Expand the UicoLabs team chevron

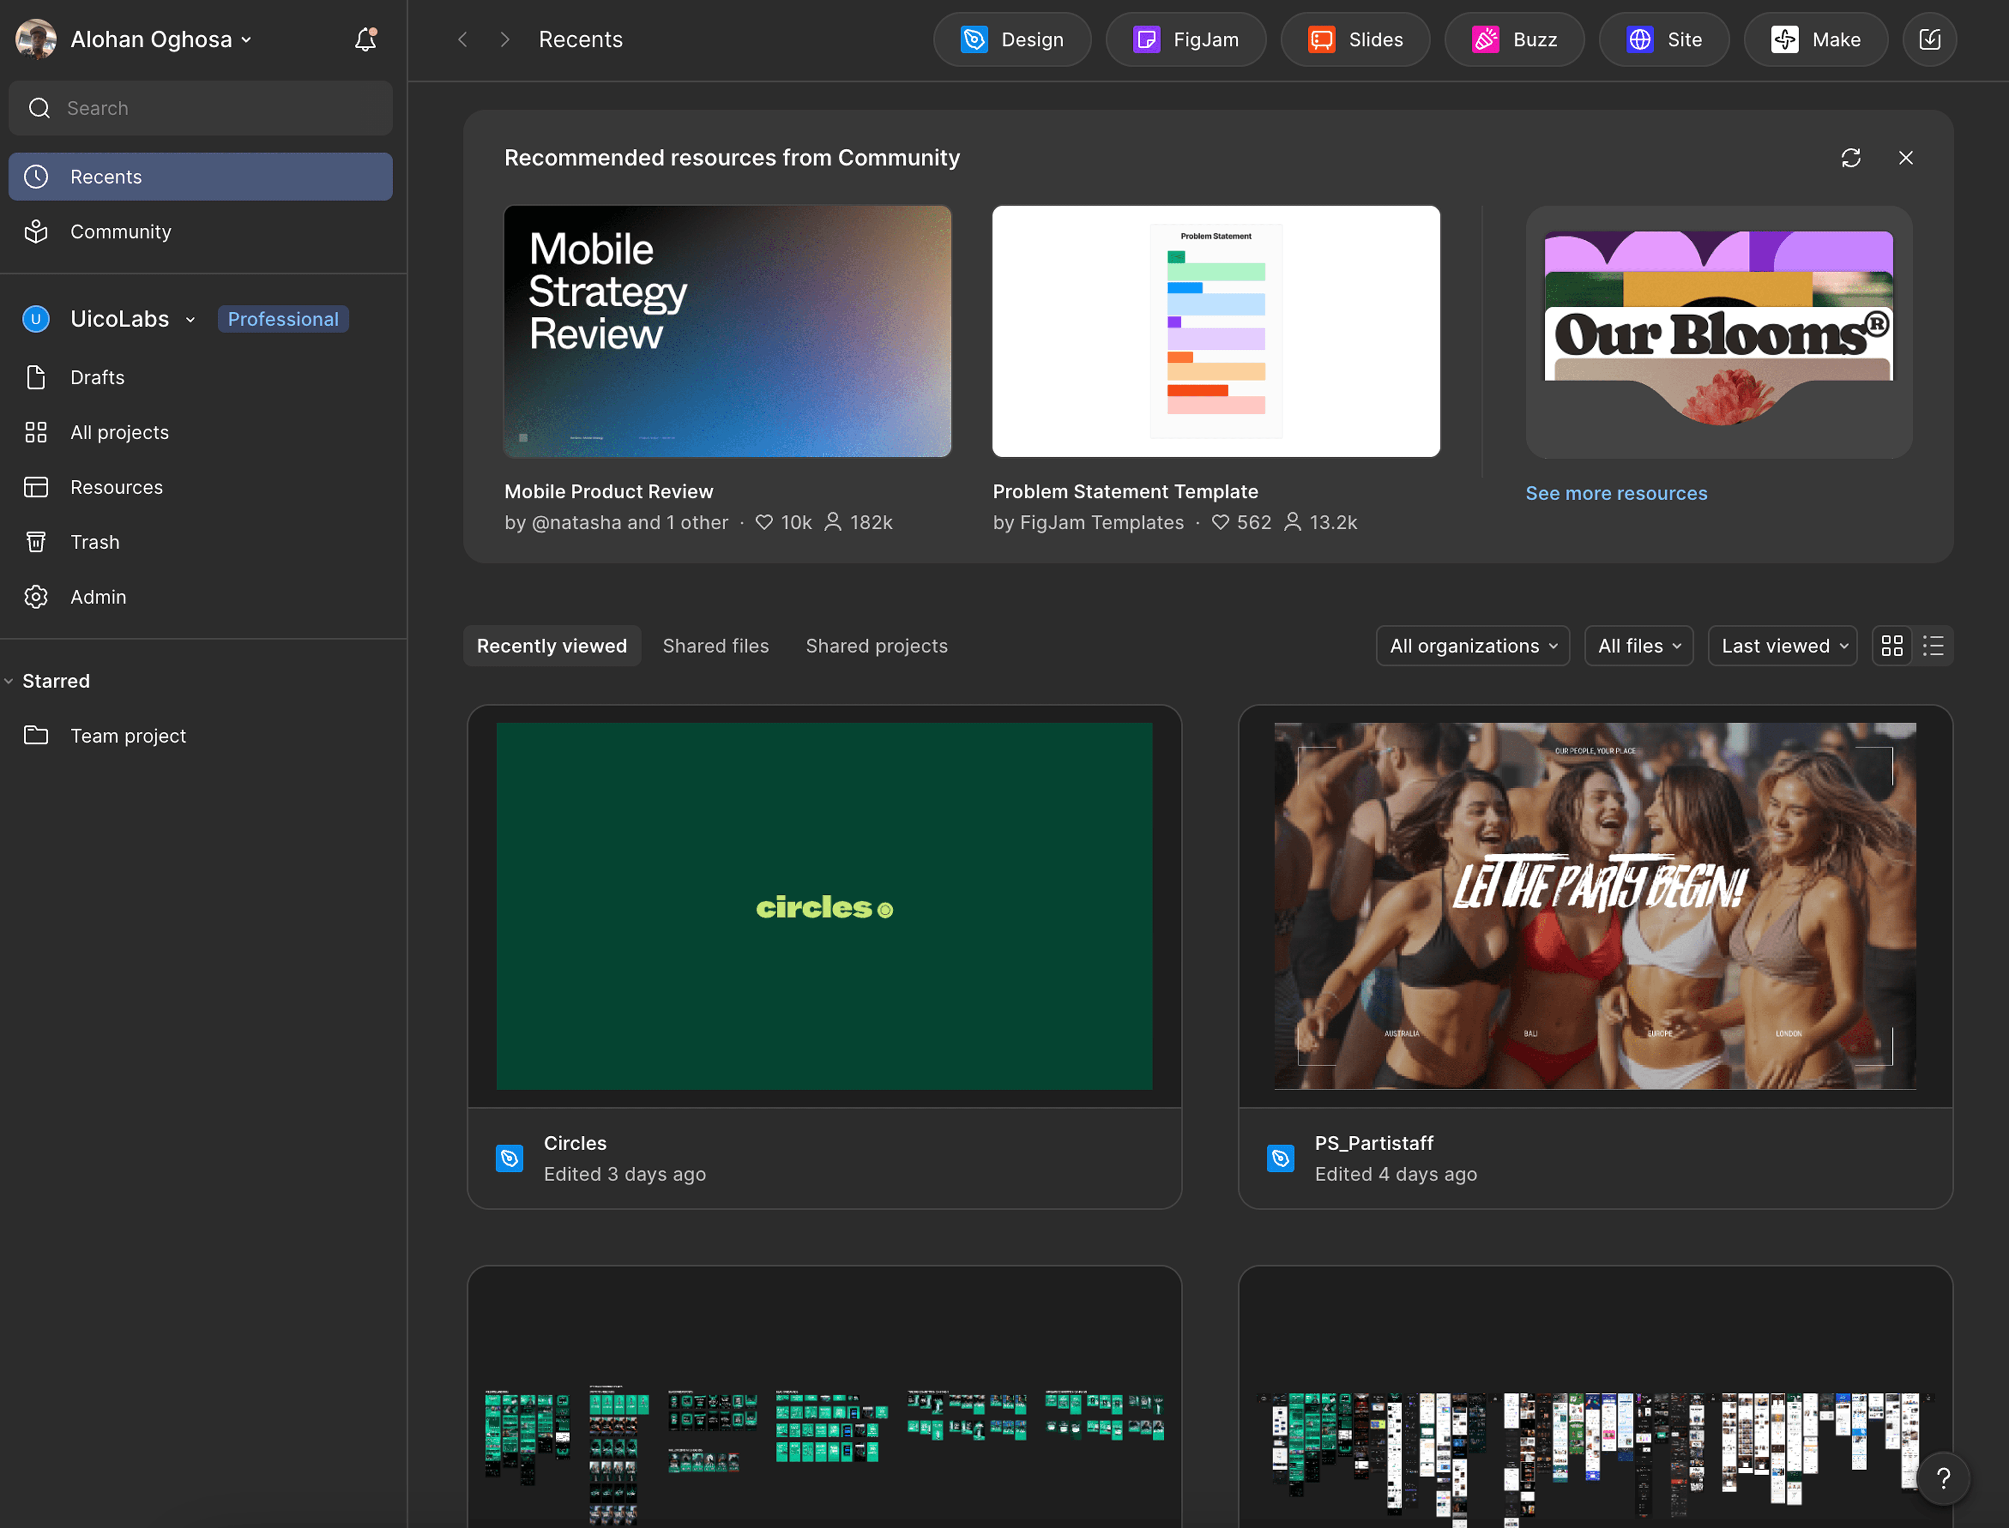click(x=190, y=319)
